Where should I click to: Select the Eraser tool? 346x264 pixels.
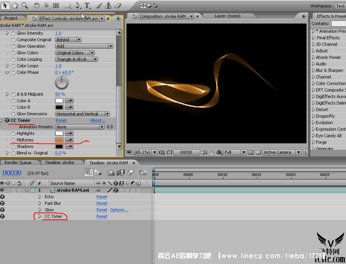click(118, 5)
